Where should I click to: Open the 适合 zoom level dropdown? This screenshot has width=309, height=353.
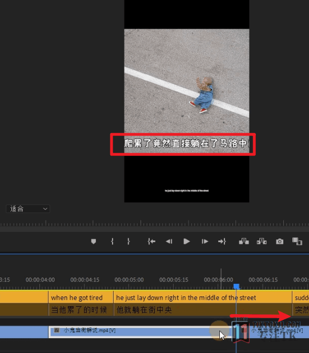(28, 209)
